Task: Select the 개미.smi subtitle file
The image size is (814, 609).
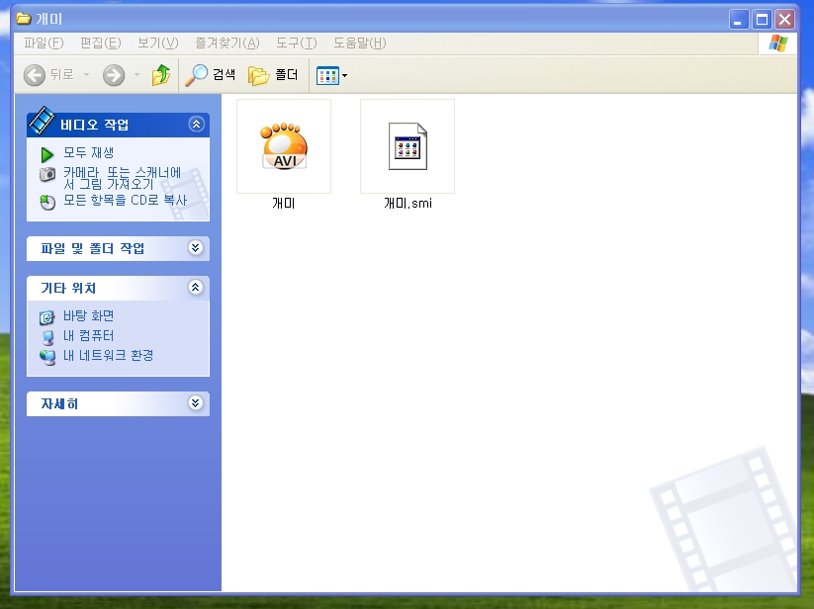Action: [x=407, y=146]
